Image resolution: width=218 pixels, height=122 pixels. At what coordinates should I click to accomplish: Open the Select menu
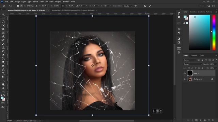point(35,2)
